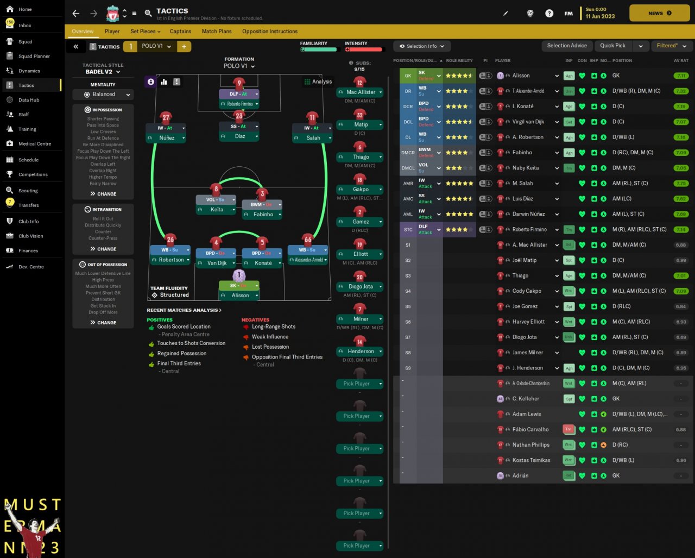
Task: Click the world globe icon in top bar
Action: (x=530, y=13)
